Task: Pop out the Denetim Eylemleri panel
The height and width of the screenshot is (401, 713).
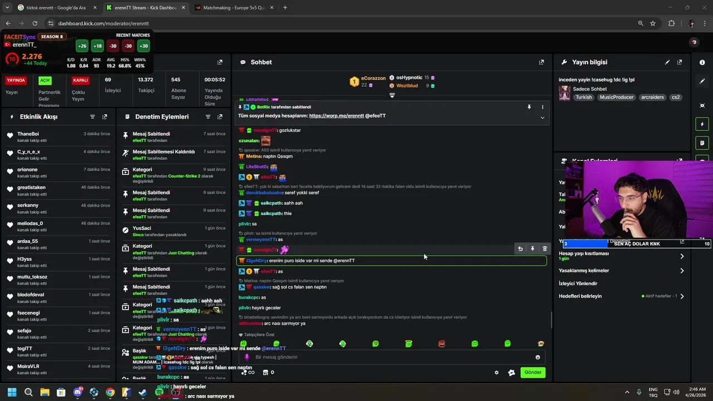Action: point(220,117)
